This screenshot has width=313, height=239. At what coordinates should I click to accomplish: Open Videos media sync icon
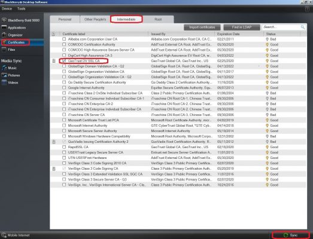(x=4, y=82)
